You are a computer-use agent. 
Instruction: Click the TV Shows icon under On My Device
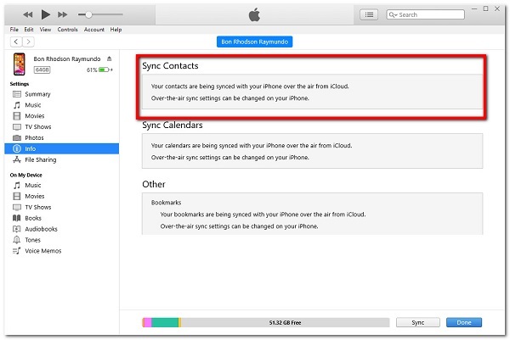coord(17,207)
